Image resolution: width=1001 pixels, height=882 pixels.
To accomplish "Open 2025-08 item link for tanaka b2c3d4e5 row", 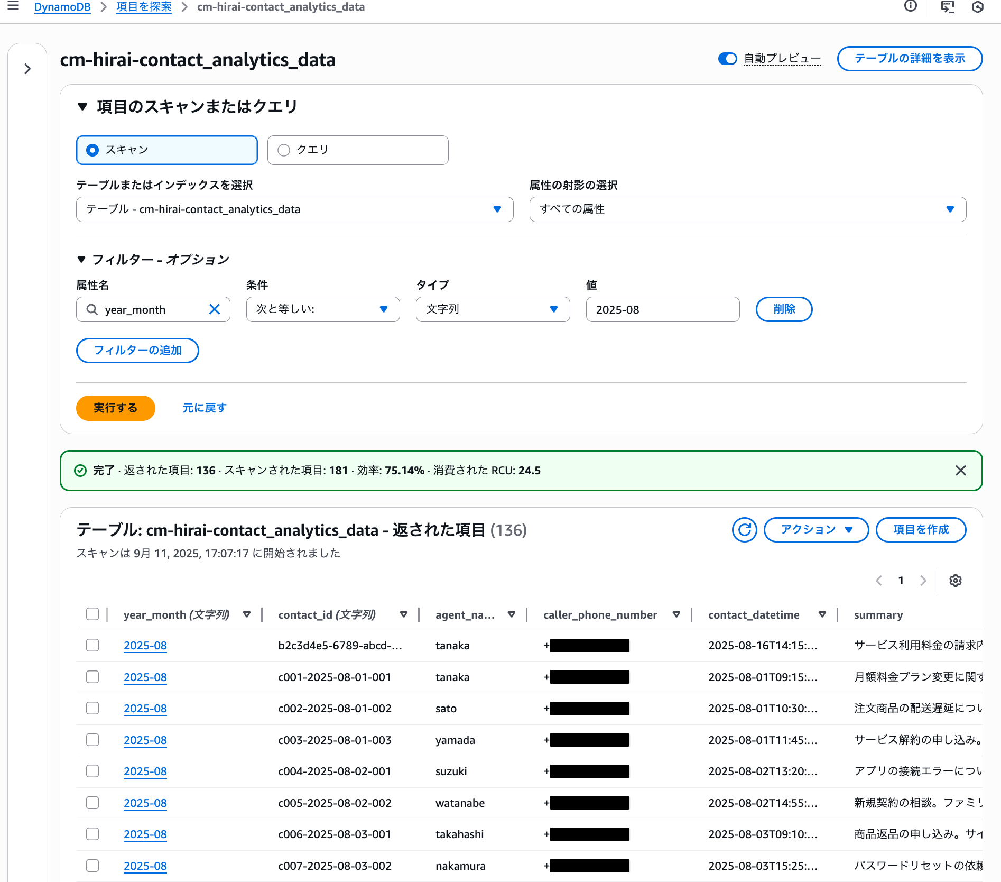I will (x=145, y=646).
